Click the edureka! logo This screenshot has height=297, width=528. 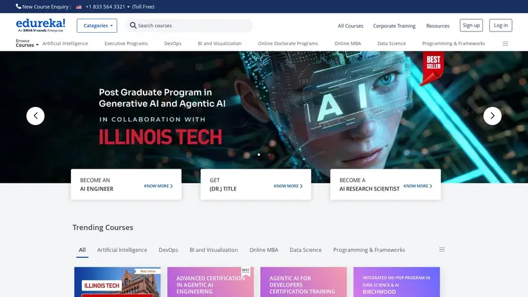[41, 25]
